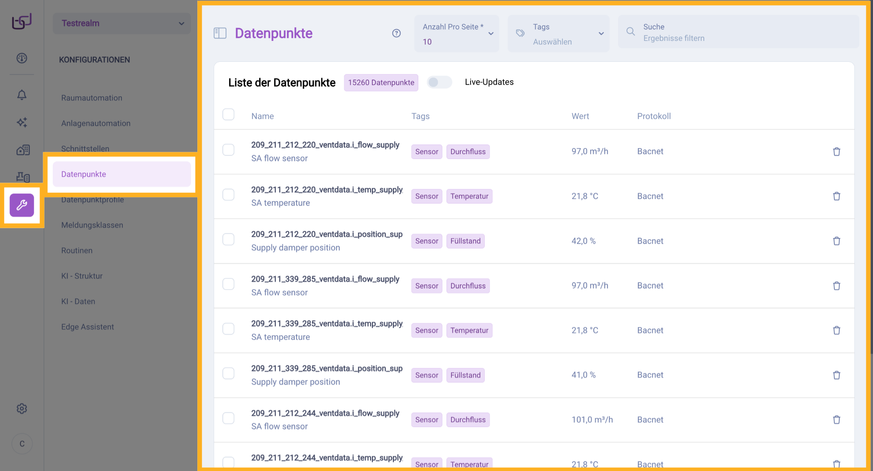Toggle the sidebar panel icon beside Datenpunkte
The width and height of the screenshot is (873, 471).
(x=220, y=33)
